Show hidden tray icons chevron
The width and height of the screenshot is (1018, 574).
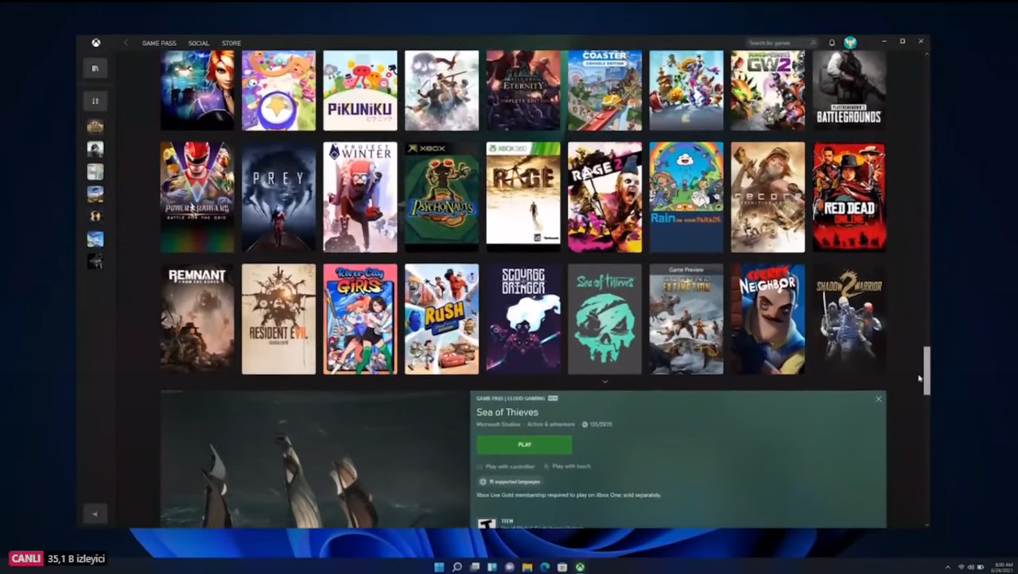point(947,567)
